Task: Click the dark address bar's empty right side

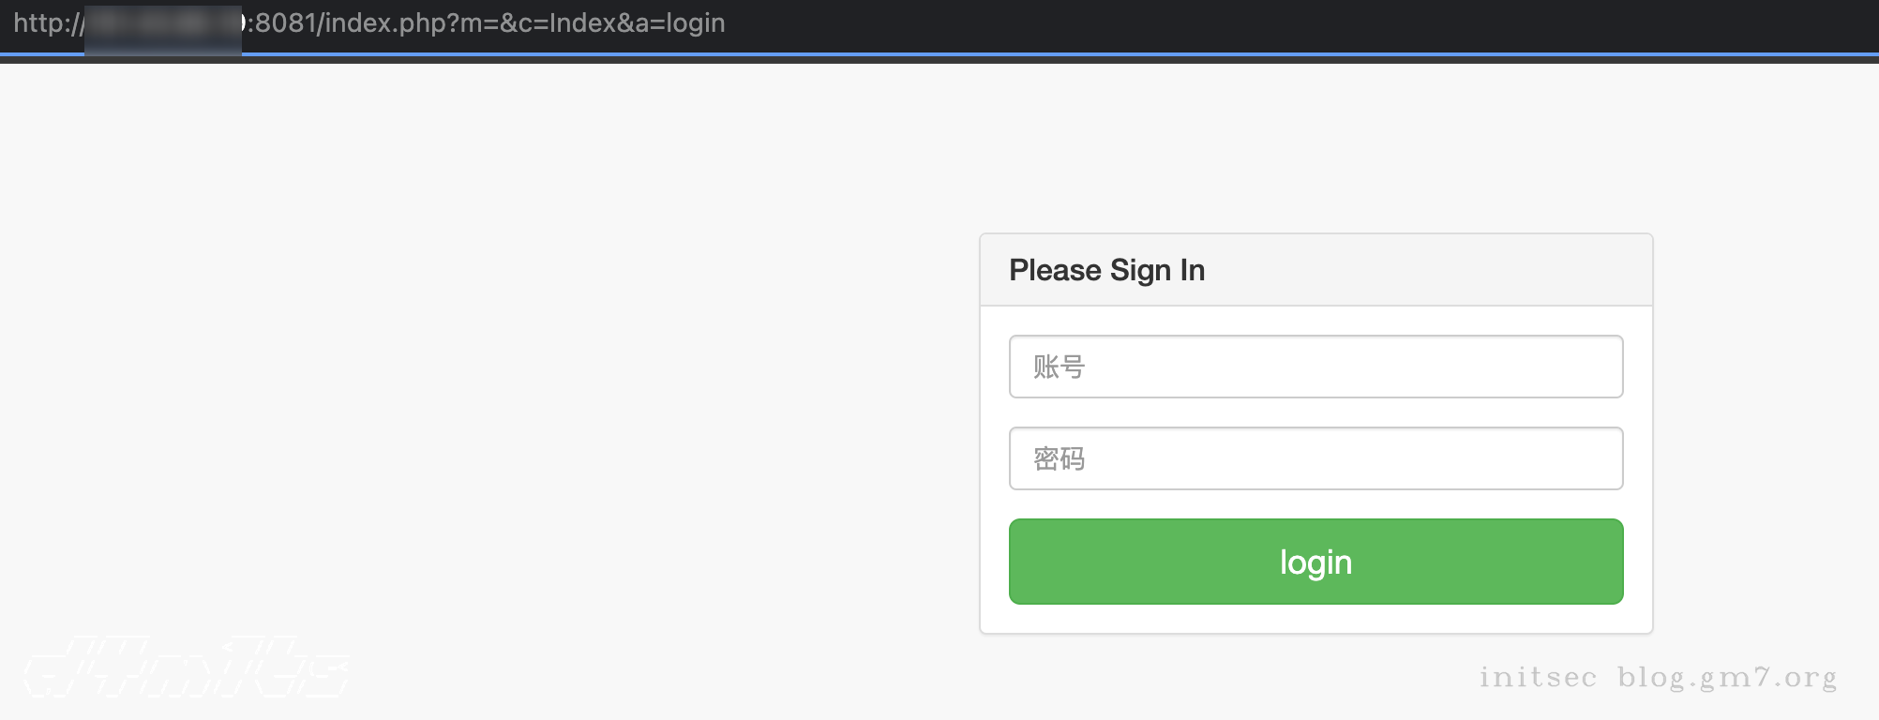Action: coord(1313,23)
